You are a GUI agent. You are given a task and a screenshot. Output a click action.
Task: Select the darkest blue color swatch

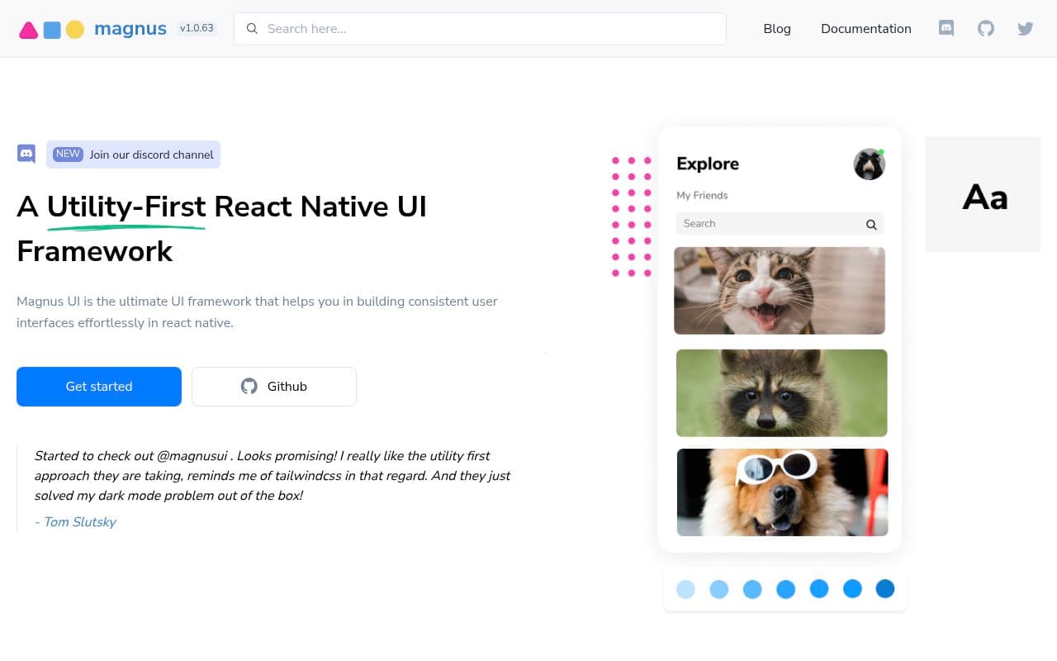pyautogui.click(x=885, y=589)
